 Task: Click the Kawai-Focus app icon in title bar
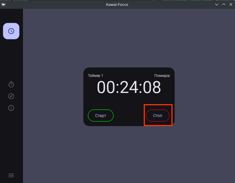[x=4, y=4]
